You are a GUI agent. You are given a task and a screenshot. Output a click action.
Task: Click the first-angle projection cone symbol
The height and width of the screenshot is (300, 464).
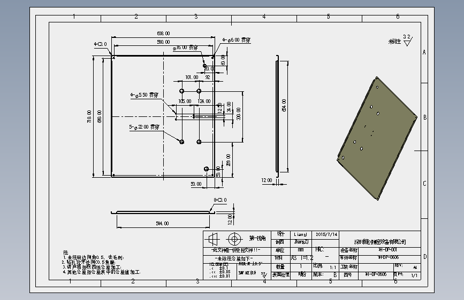213,239
